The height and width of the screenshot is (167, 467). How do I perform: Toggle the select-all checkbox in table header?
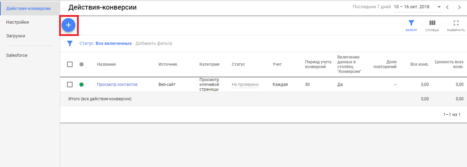(x=70, y=64)
